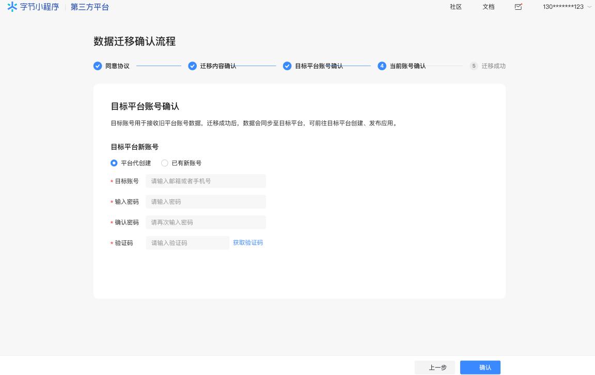Click the 同意协议 completed step checkmark
The width and height of the screenshot is (595, 375).
point(98,66)
